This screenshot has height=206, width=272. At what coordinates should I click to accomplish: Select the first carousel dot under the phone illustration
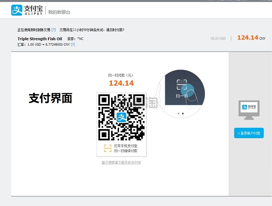(179, 114)
